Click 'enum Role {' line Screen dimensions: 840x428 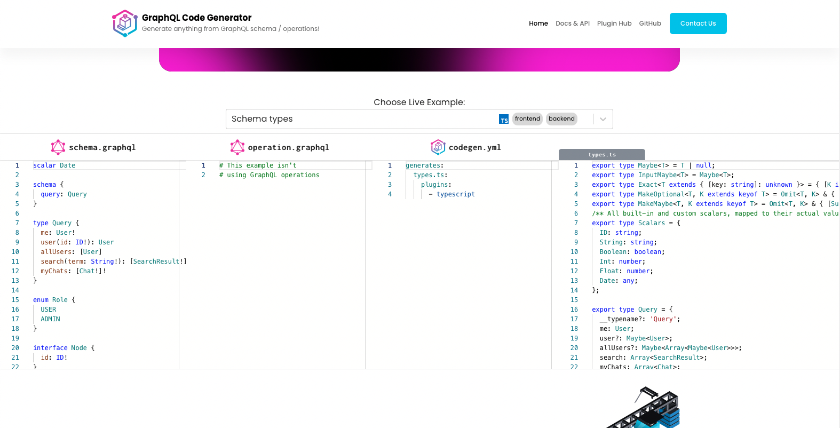click(54, 300)
